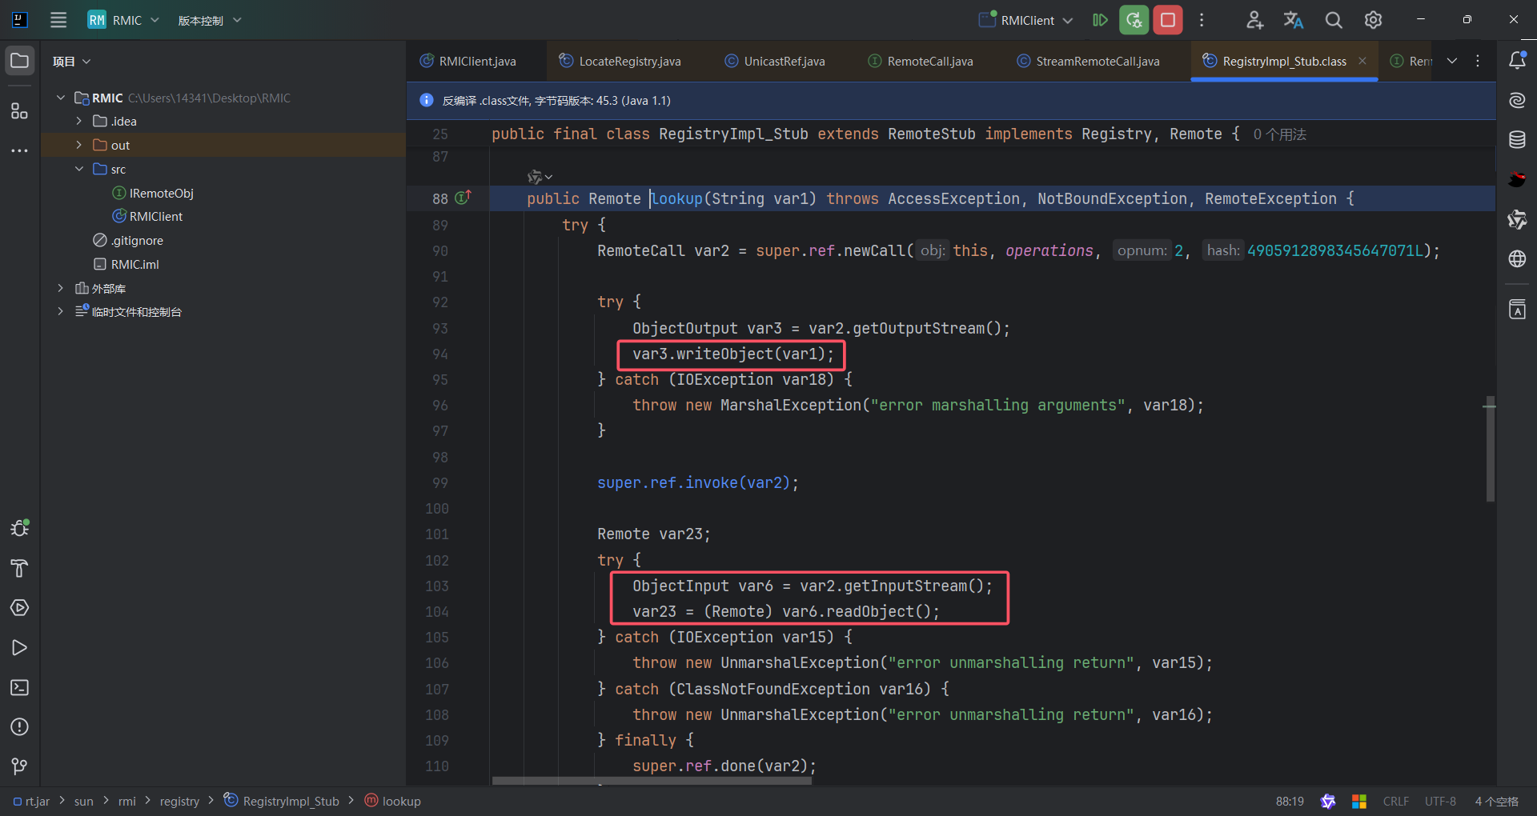The height and width of the screenshot is (816, 1537).
Task: Click the vertical editor scrollbar thumb
Action: coord(1490,449)
